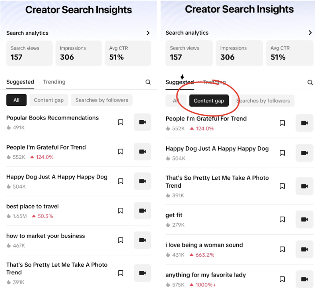Open the unobstructed Trending tab
The width and height of the screenshot is (315, 291).
(x=54, y=82)
